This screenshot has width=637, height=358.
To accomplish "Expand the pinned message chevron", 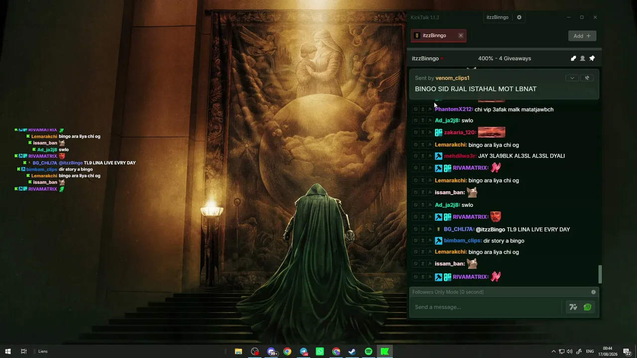I will [572, 78].
